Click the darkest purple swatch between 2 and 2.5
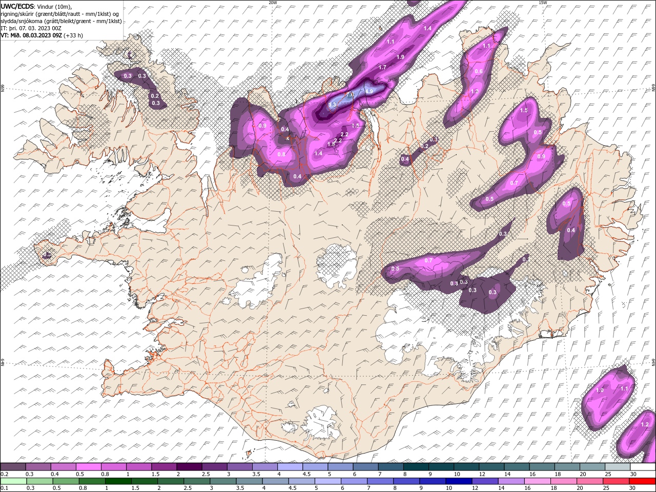Viewport: 656px width, 492px height. 190,467
